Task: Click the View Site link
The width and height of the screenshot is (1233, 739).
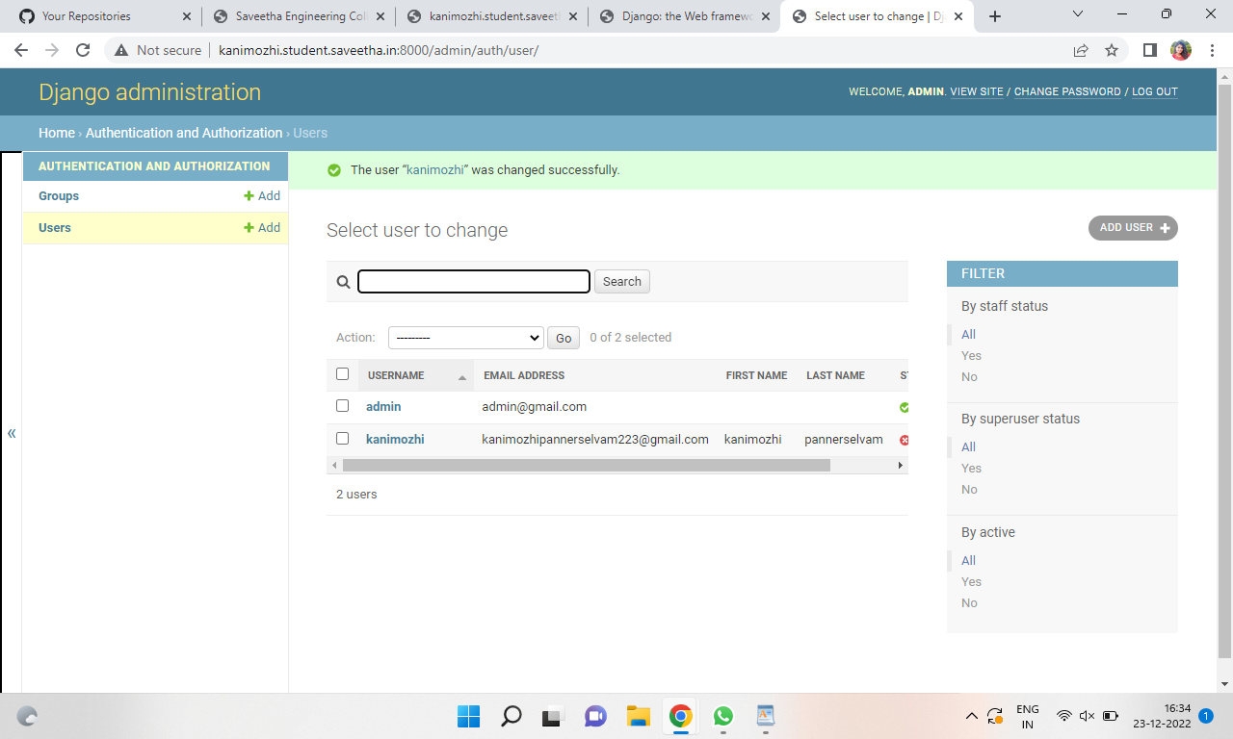Action: 977,91
